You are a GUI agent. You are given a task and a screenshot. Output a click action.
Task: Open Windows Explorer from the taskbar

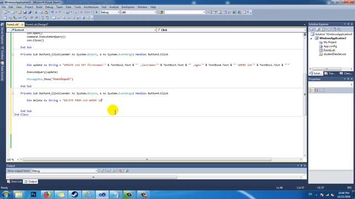tap(19, 194)
